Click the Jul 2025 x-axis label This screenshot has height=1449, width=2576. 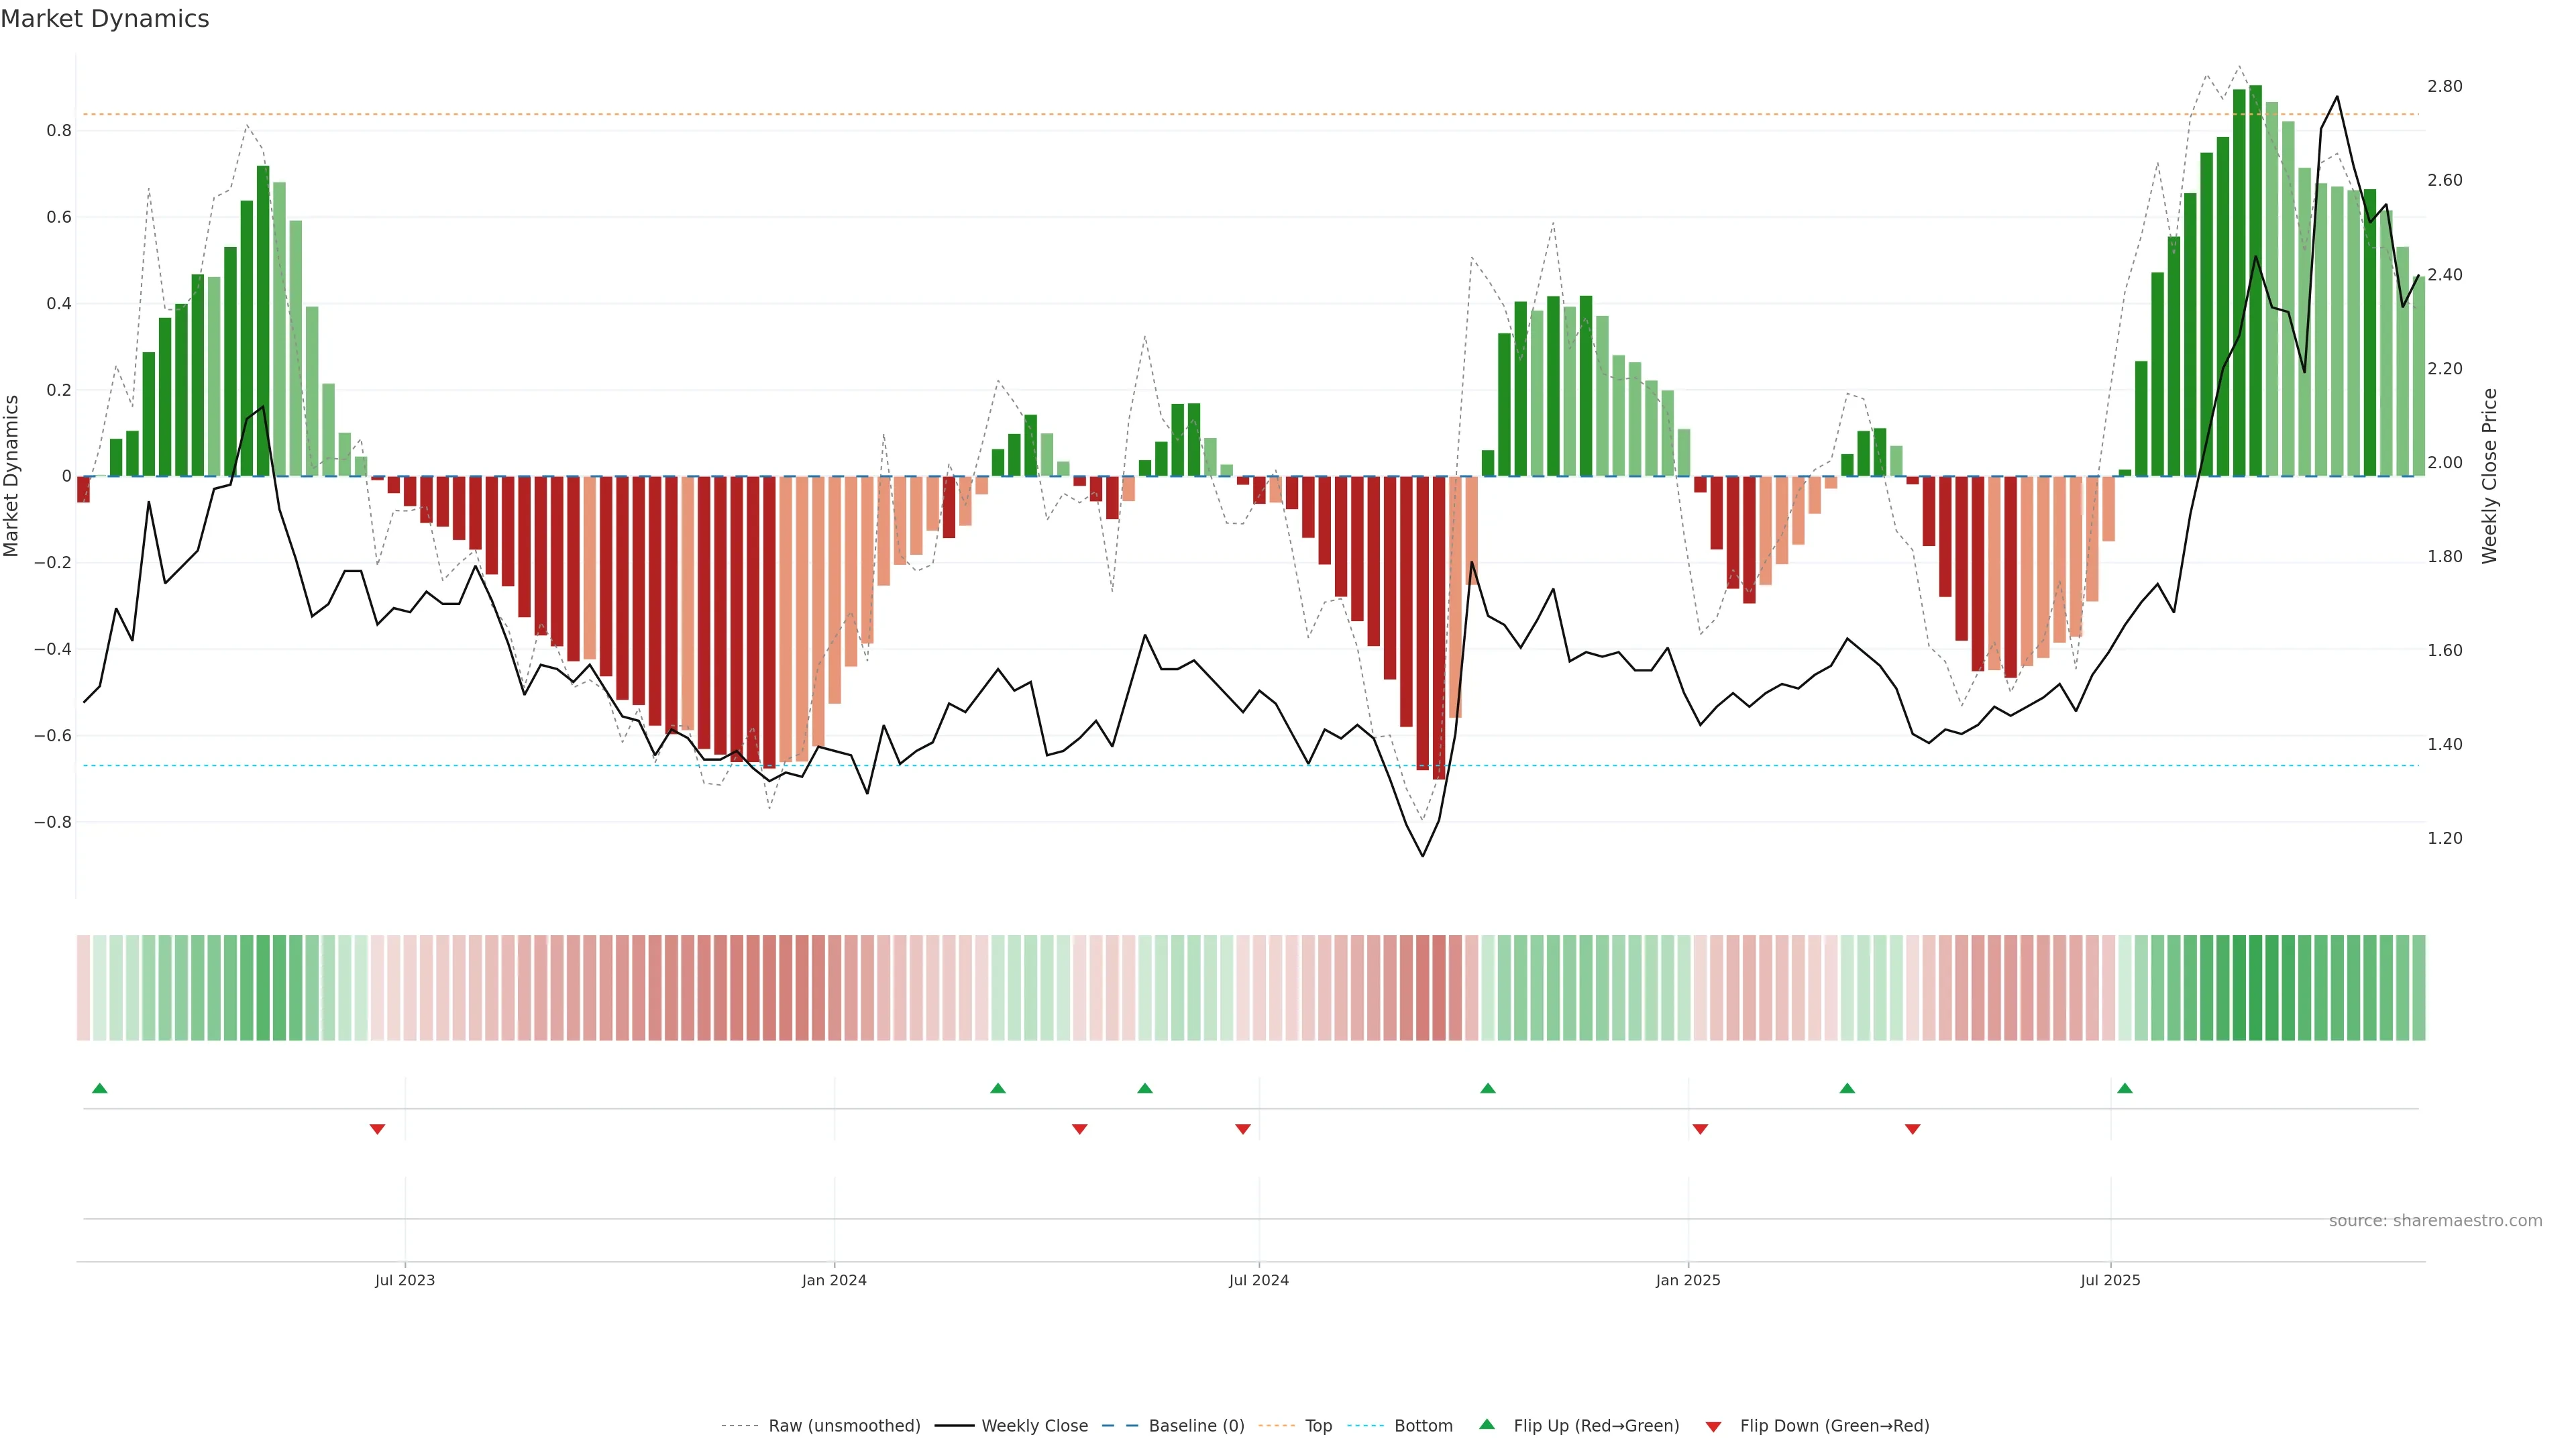(x=2110, y=1280)
